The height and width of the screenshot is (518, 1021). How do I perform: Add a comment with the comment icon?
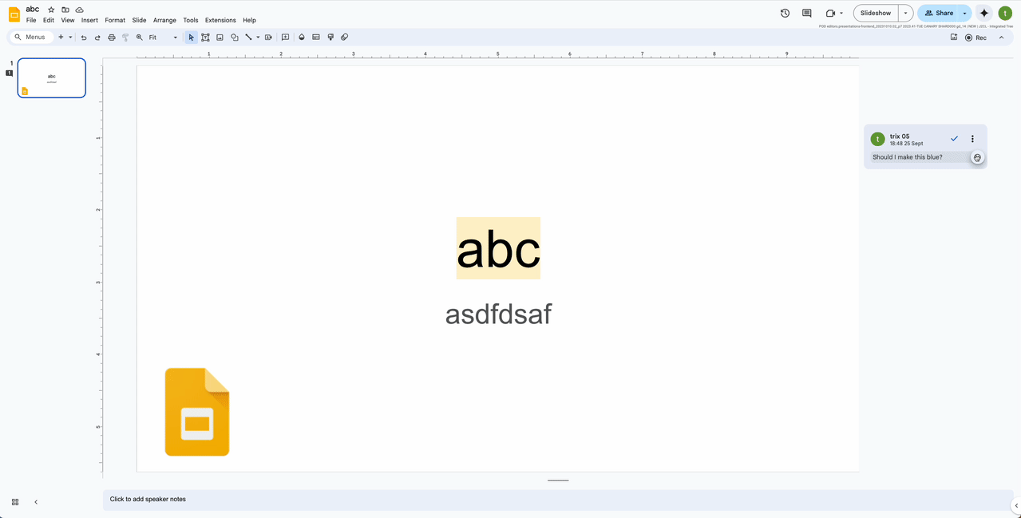pos(285,37)
